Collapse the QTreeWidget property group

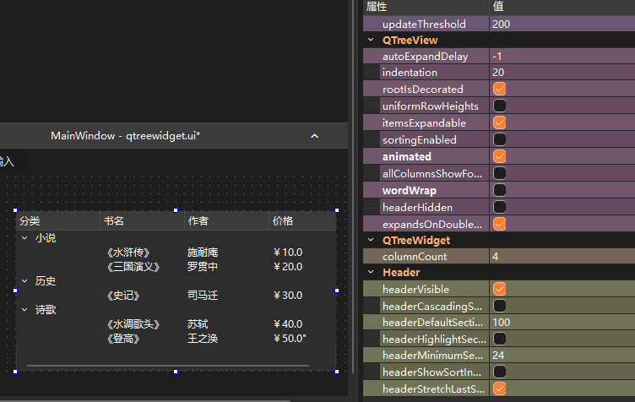coord(371,241)
